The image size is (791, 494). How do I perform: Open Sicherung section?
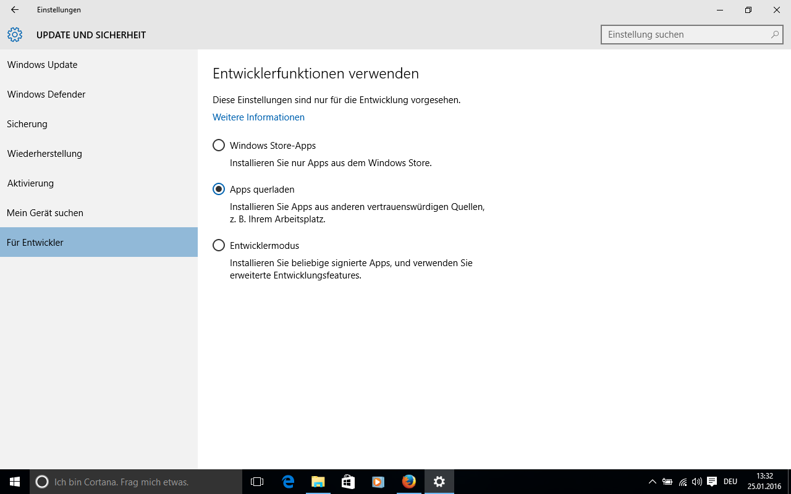click(99, 124)
